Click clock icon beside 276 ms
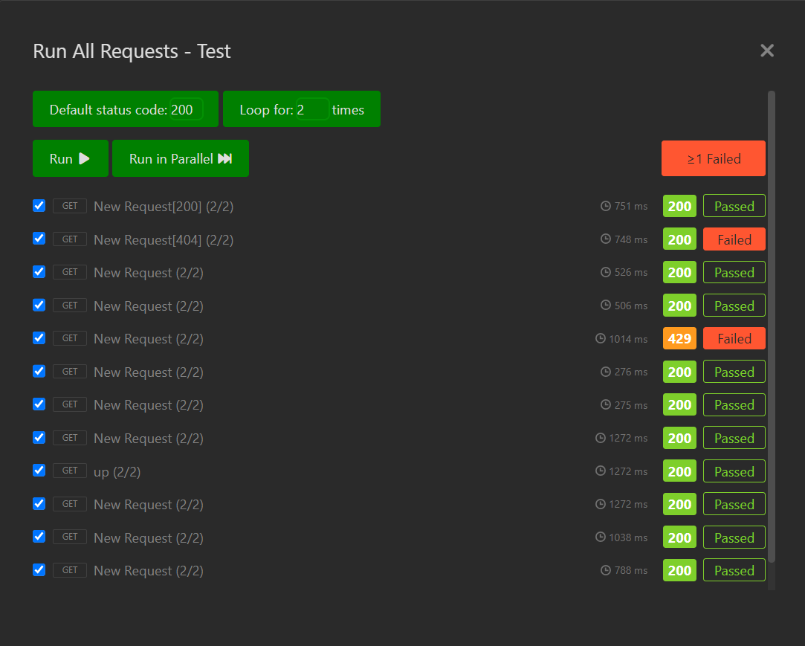The image size is (805, 646). 605,372
